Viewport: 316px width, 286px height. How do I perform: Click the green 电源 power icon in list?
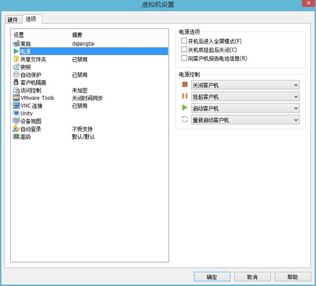(16, 51)
